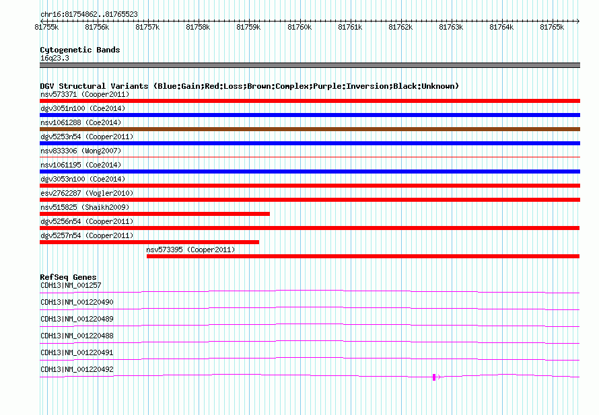
Task: Click the 81762k ruler tick label
Action: pyautogui.click(x=400, y=27)
